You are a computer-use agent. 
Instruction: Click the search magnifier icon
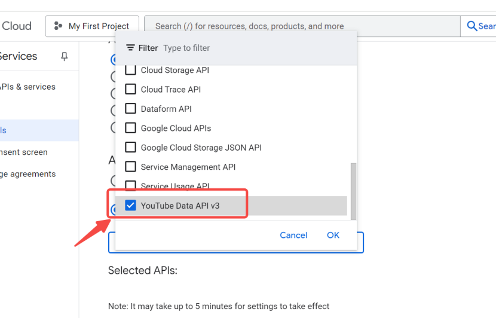(x=472, y=26)
